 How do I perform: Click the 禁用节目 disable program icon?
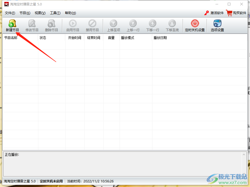pyautogui.click(x=92, y=24)
